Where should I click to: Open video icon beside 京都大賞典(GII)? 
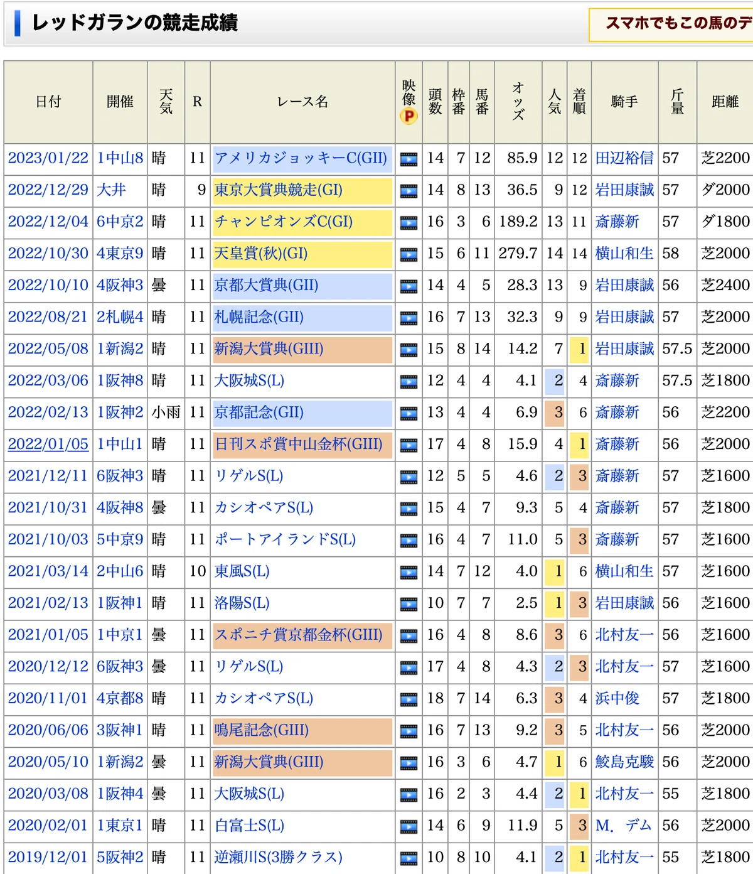pyautogui.click(x=409, y=286)
